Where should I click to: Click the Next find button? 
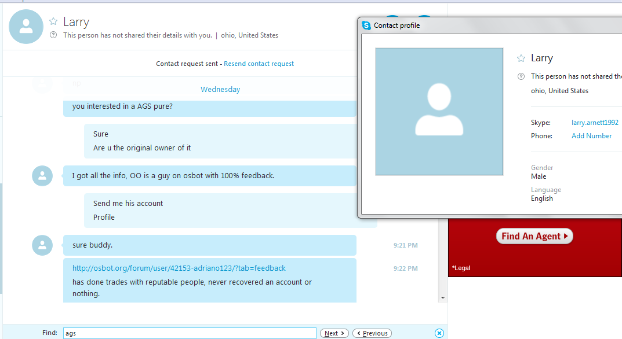point(334,333)
